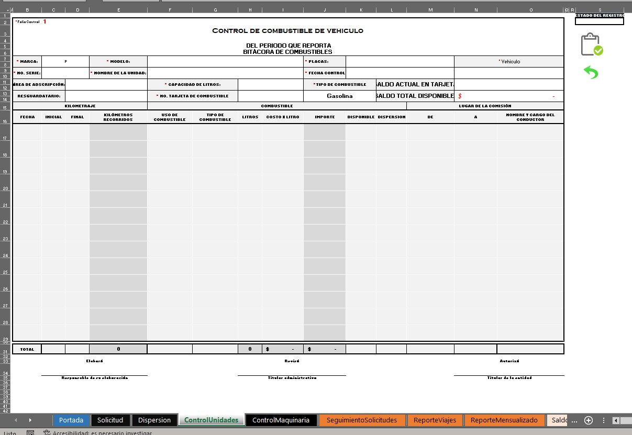The image size is (632, 435).
Task: Click NOMBRE Y CARGO DEL CONDUCTOR heading
Action: [x=530, y=117]
